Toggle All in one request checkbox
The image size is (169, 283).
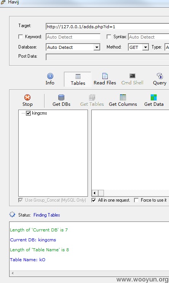click(x=94, y=200)
